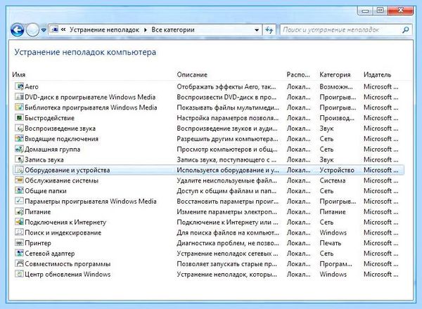The width and height of the screenshot is (422, 309).
Task: Click description 'Отображать эффекты Aero, так...'
Action: [x=226, y=87]
